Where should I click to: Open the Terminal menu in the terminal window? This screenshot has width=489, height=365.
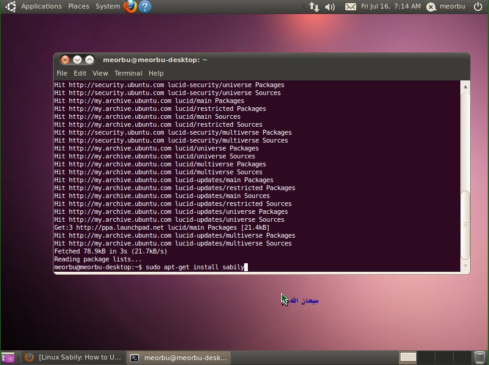pyautogui.click(x=128, y=73)
